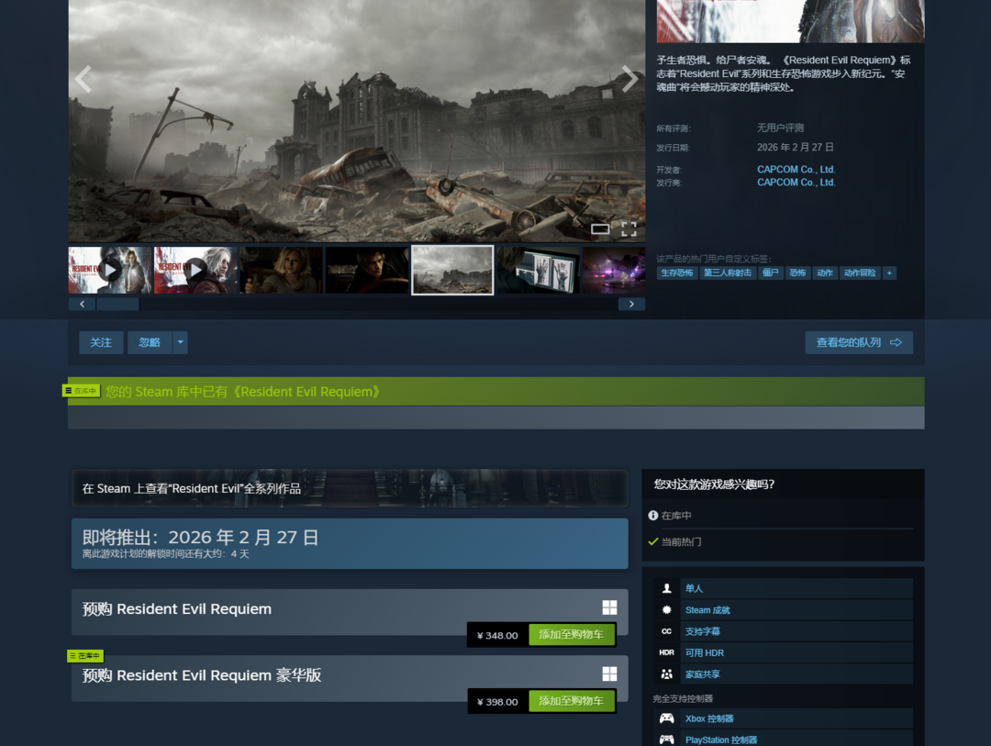Click the previous screenshot arrow on main image

[84, 80]
